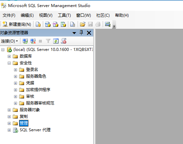183x144 pixels.
Task: Expand the 服务器对象 folder
Action: tap(9, 110)
